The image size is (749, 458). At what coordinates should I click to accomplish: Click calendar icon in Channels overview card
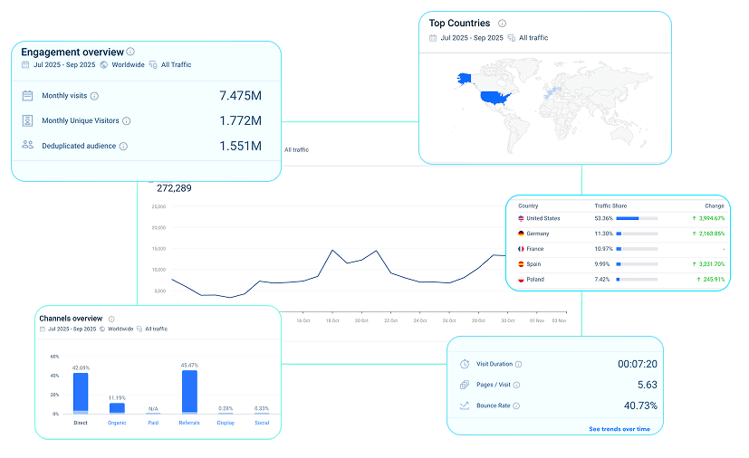click(x=43, y=329)
